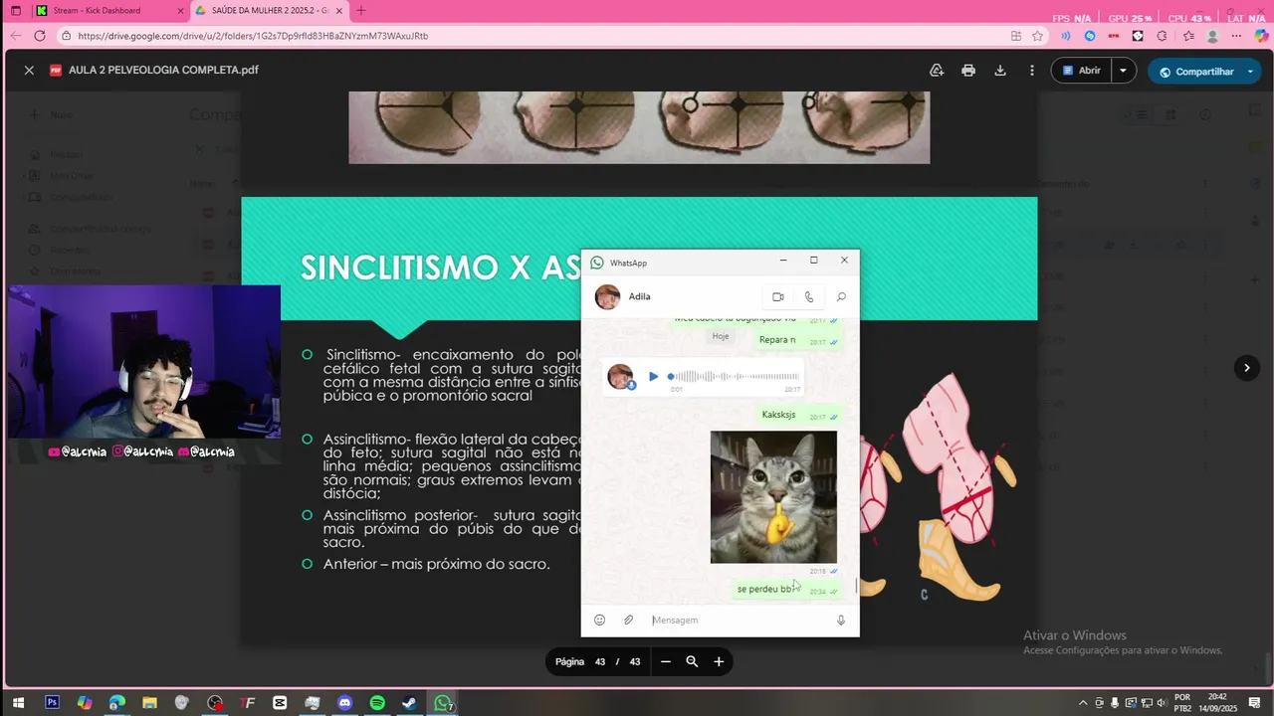This screenshot has width=1274, height=716.
Task: Open CapCut from the taskbar
Action: 280,703
